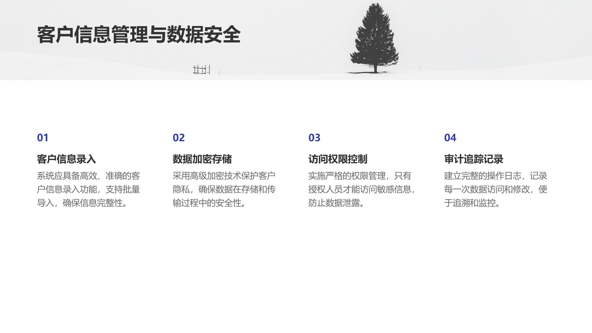This screenshot has height=333, width=592.
Task: Select the number 02 label
Action: click(x=179, y=138)
